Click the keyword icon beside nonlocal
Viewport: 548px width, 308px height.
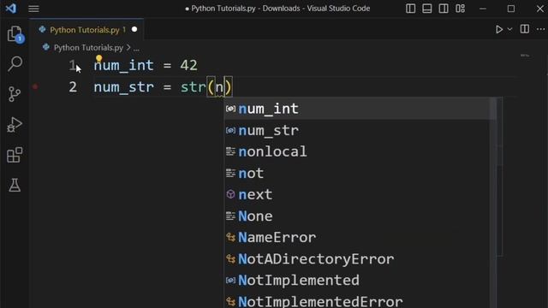click(x=230, y=151)
